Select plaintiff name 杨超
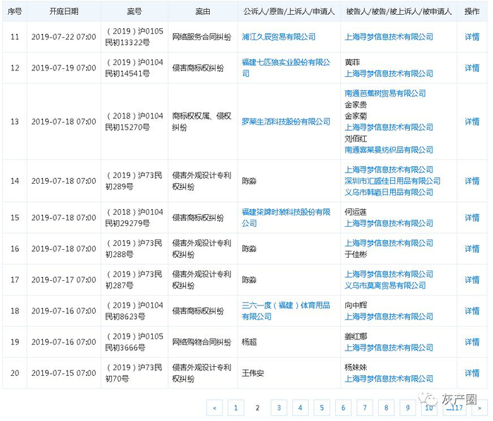The height and width of the screenshot is (421, 493). pos(249,342)
